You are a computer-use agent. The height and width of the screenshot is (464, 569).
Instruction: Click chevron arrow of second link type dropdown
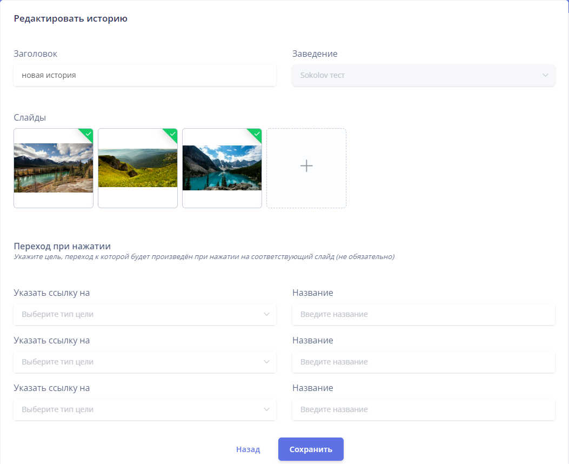(266, 362)
